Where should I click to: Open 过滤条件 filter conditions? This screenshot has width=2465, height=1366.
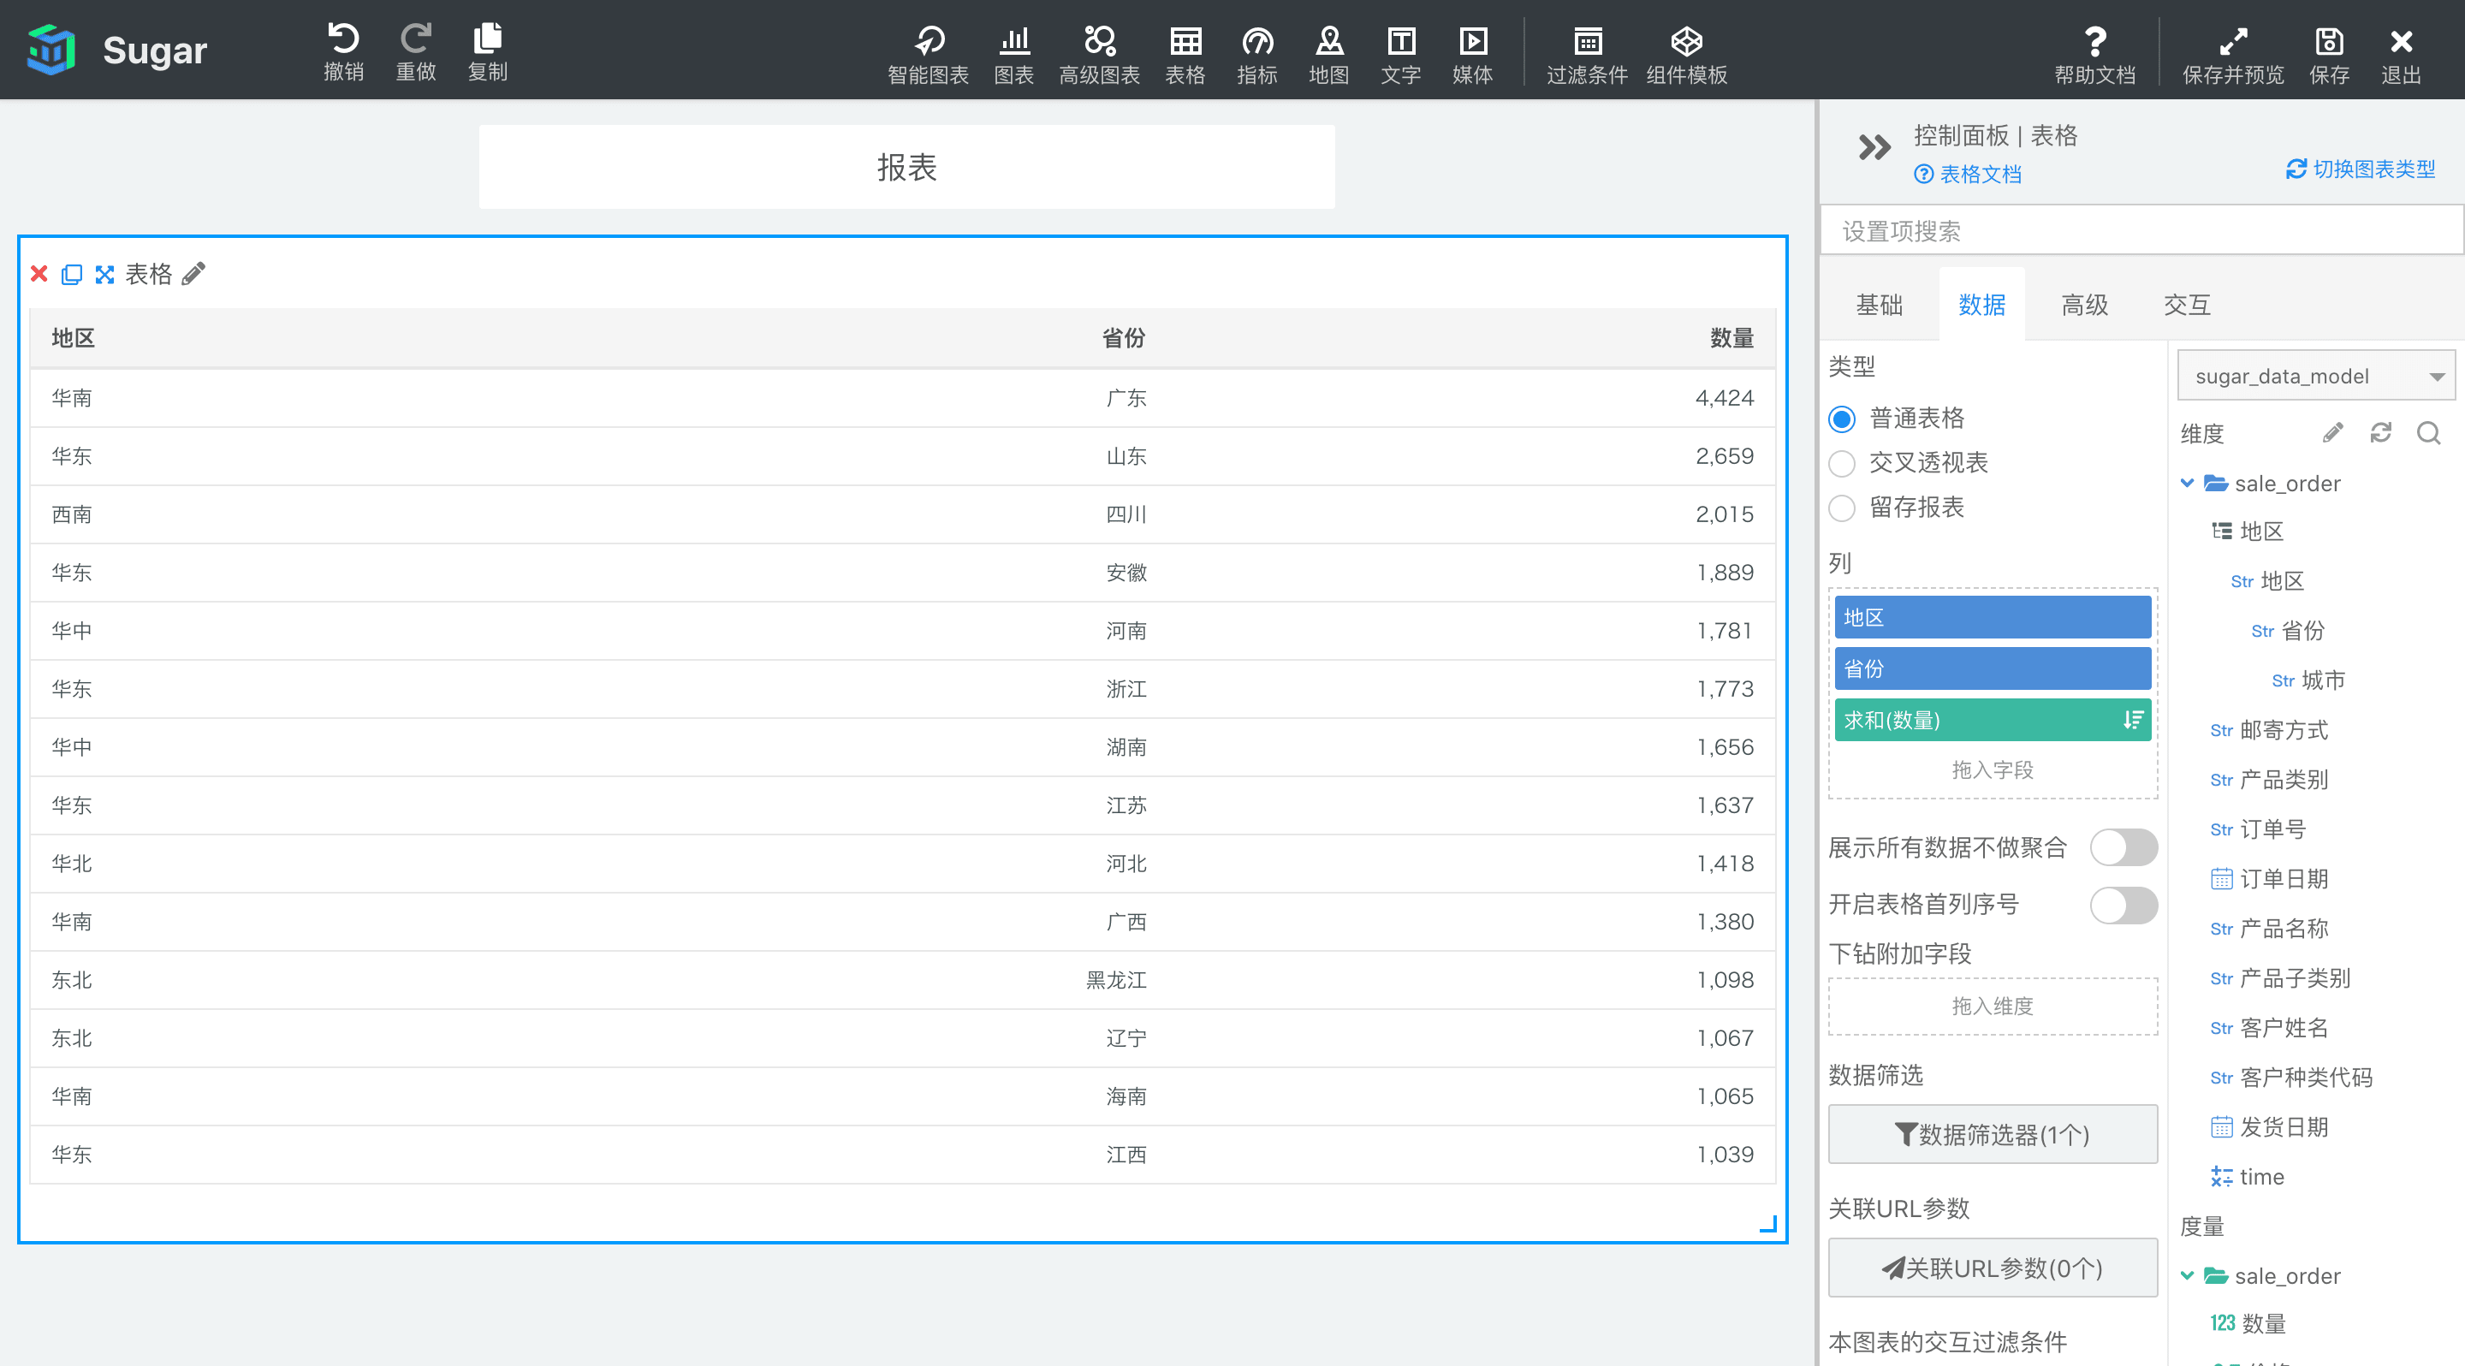click(x=1588, y=54)
